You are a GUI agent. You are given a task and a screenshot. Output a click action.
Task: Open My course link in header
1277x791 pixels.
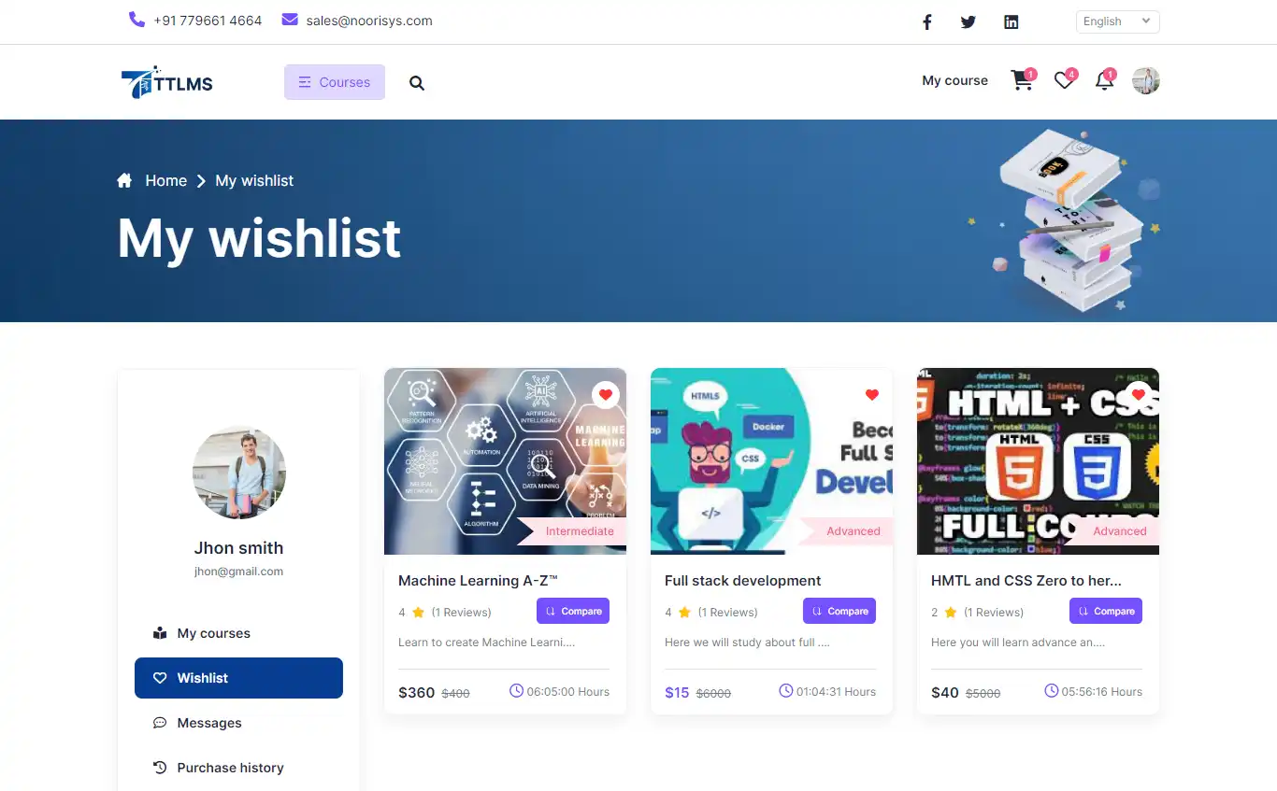[x=954, y=81]
